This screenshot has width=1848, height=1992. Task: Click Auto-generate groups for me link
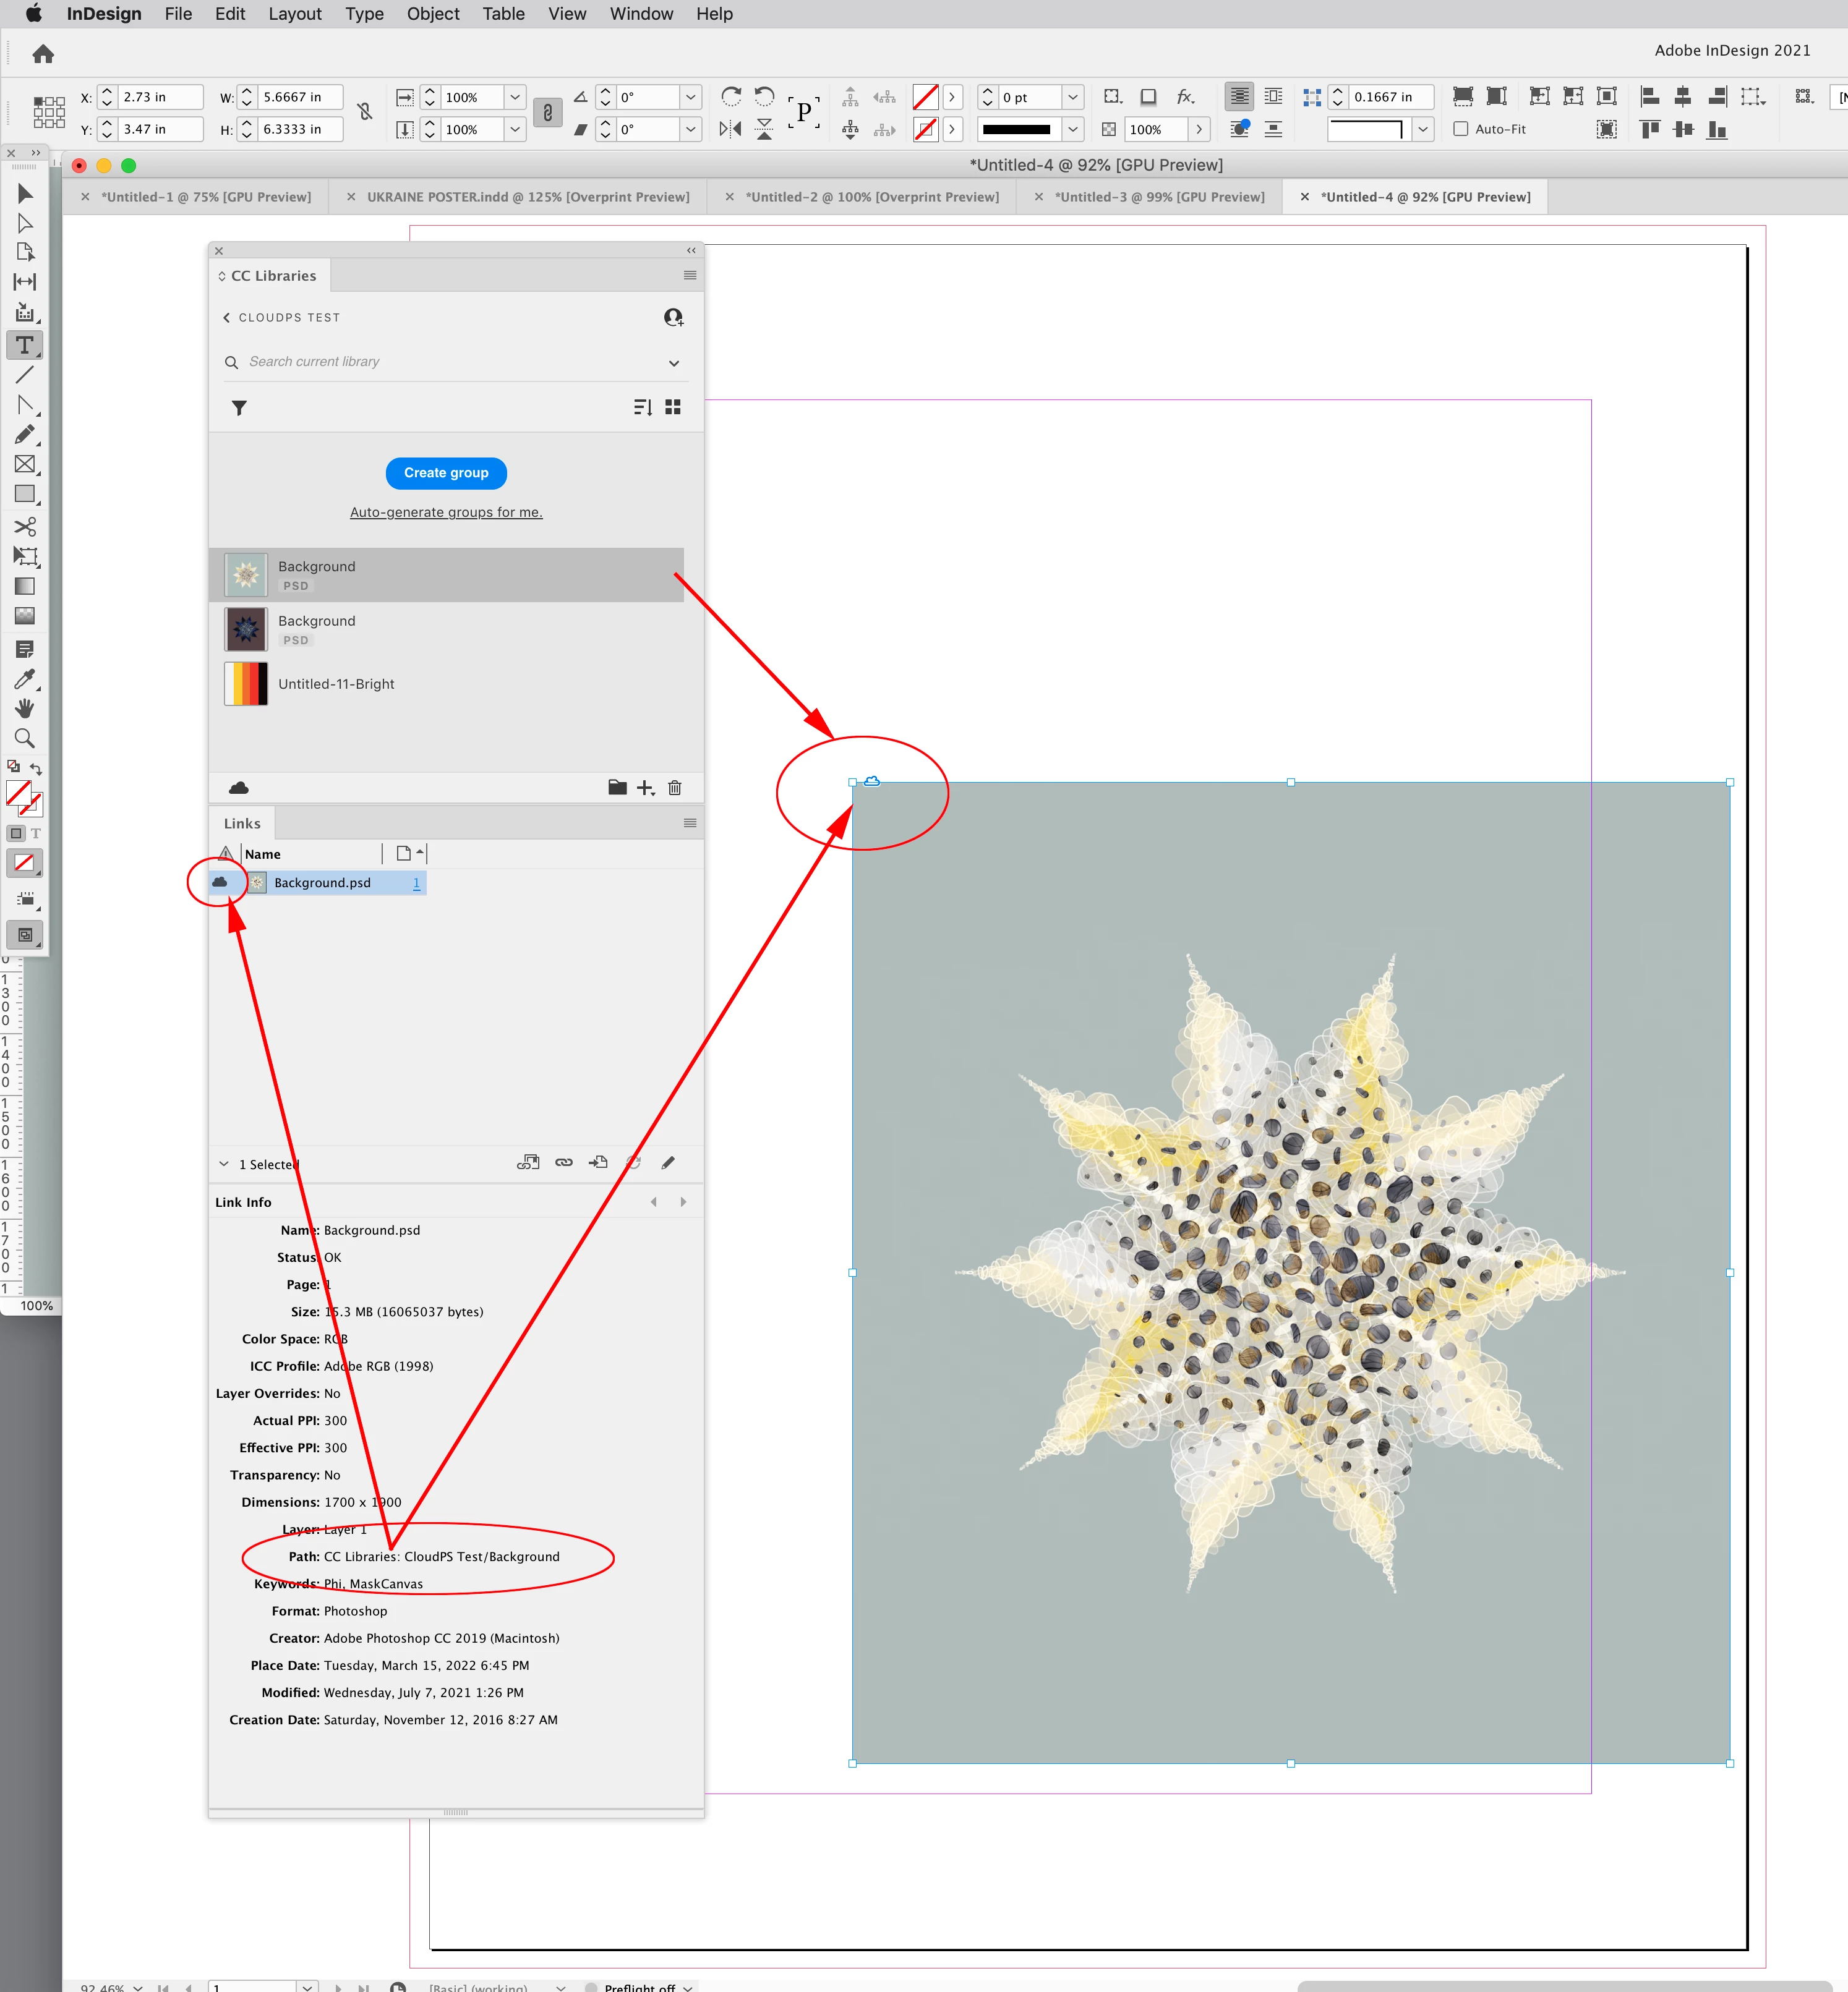point(446,512)
